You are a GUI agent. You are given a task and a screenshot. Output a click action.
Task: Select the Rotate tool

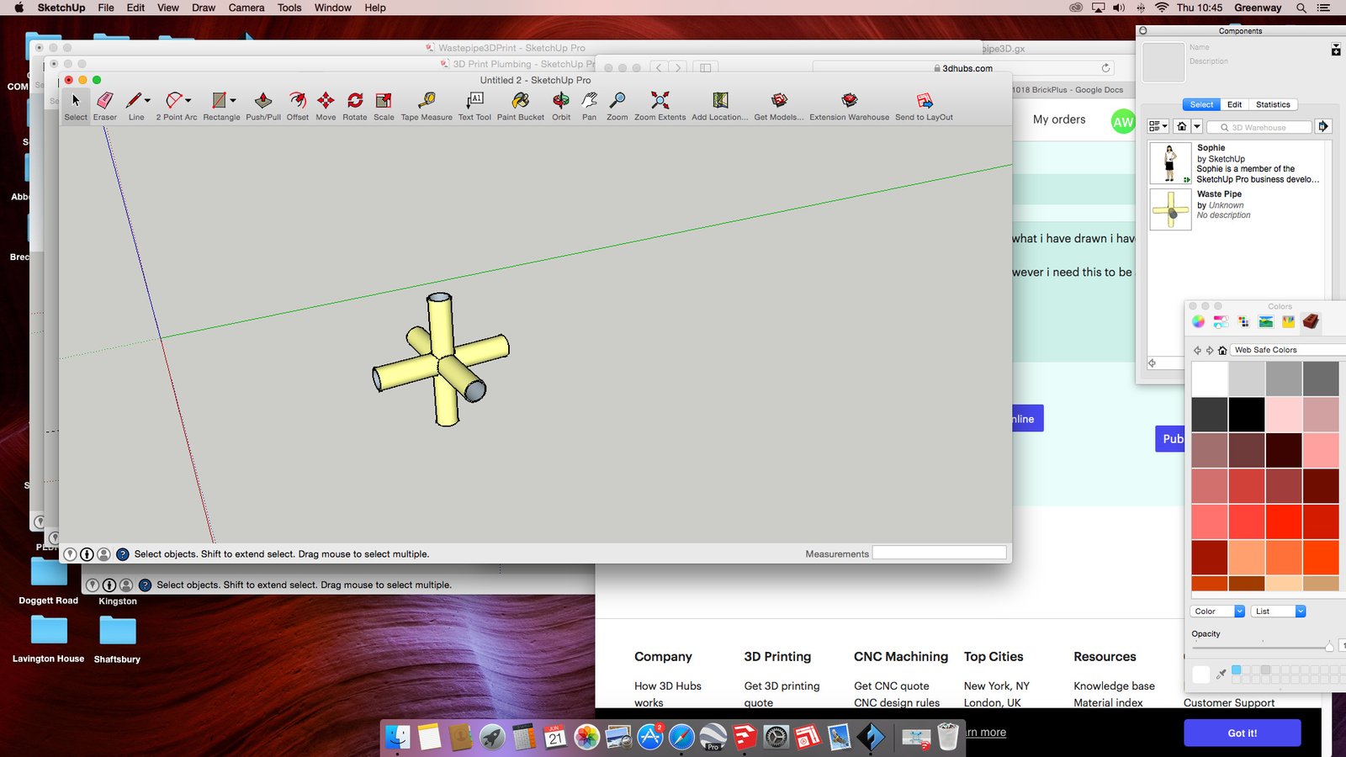tap(355, 102)
